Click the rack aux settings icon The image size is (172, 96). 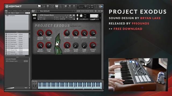pyautogui.click(x=96, y=11)
